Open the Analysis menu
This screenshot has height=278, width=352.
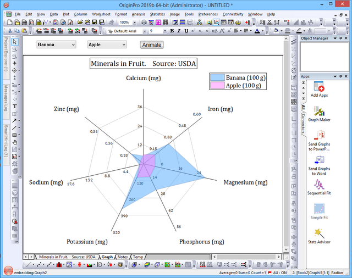[139, 14]
